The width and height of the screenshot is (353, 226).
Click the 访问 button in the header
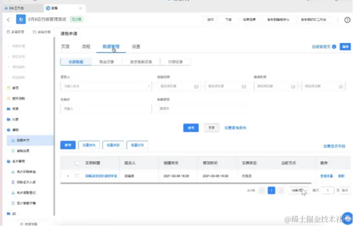[211, 19]
